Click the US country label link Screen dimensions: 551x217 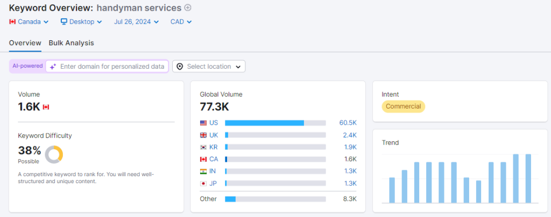214,122
